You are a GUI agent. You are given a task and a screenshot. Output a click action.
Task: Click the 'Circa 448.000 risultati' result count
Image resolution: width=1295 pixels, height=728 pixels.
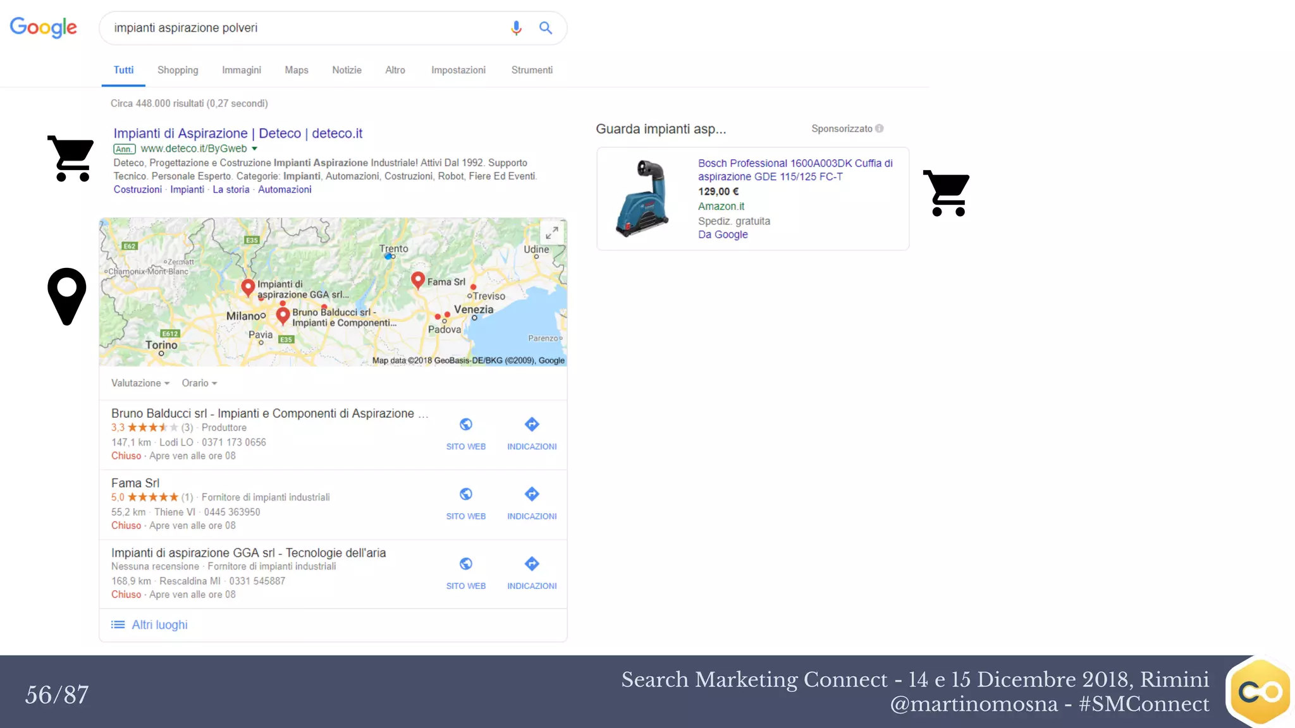click(x=189, y=104)
